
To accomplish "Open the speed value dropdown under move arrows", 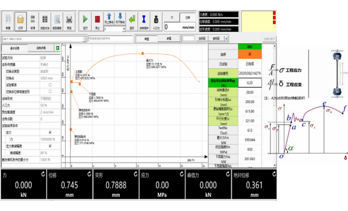I will tap(124, 29).
